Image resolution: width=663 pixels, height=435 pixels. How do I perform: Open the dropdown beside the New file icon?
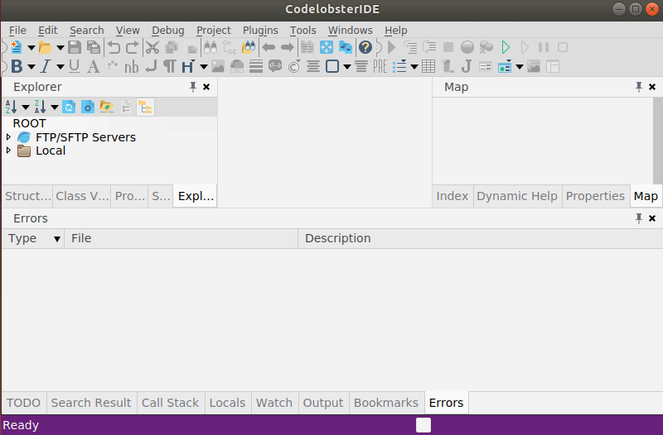tap(31, 48)
